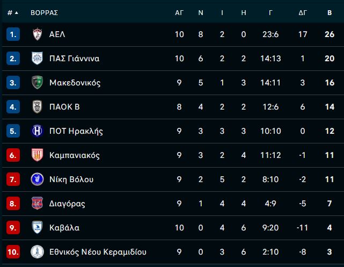Click the ΠΑΟΚ Β eagle crest
Image resolution: width=344 pixels, height=267 pixels.
point(37,107)
